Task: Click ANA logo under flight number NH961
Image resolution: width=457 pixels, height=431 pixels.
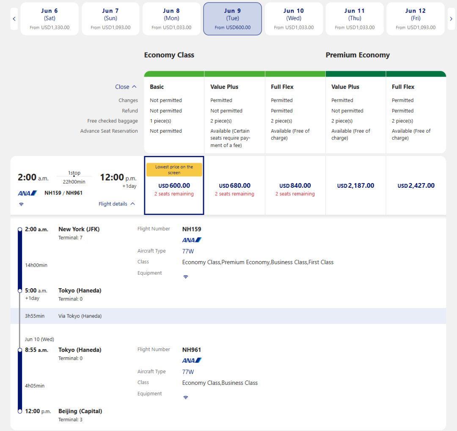Action: [192, 361]
